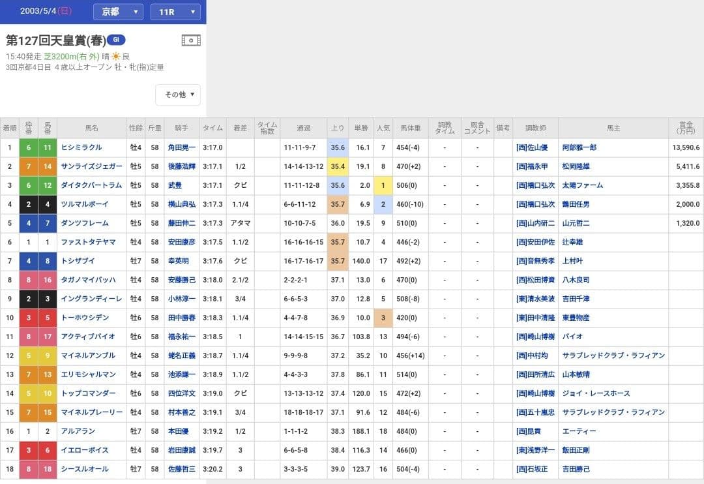This screenshot has height=484, width=704.
Task: Open the race video film icon
Action: [190, 40]
